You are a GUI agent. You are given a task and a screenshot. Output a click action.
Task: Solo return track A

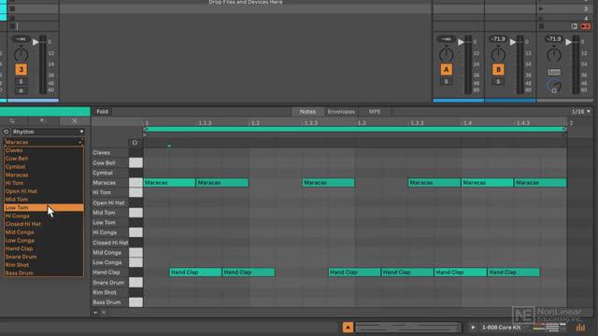click(447, 81)
